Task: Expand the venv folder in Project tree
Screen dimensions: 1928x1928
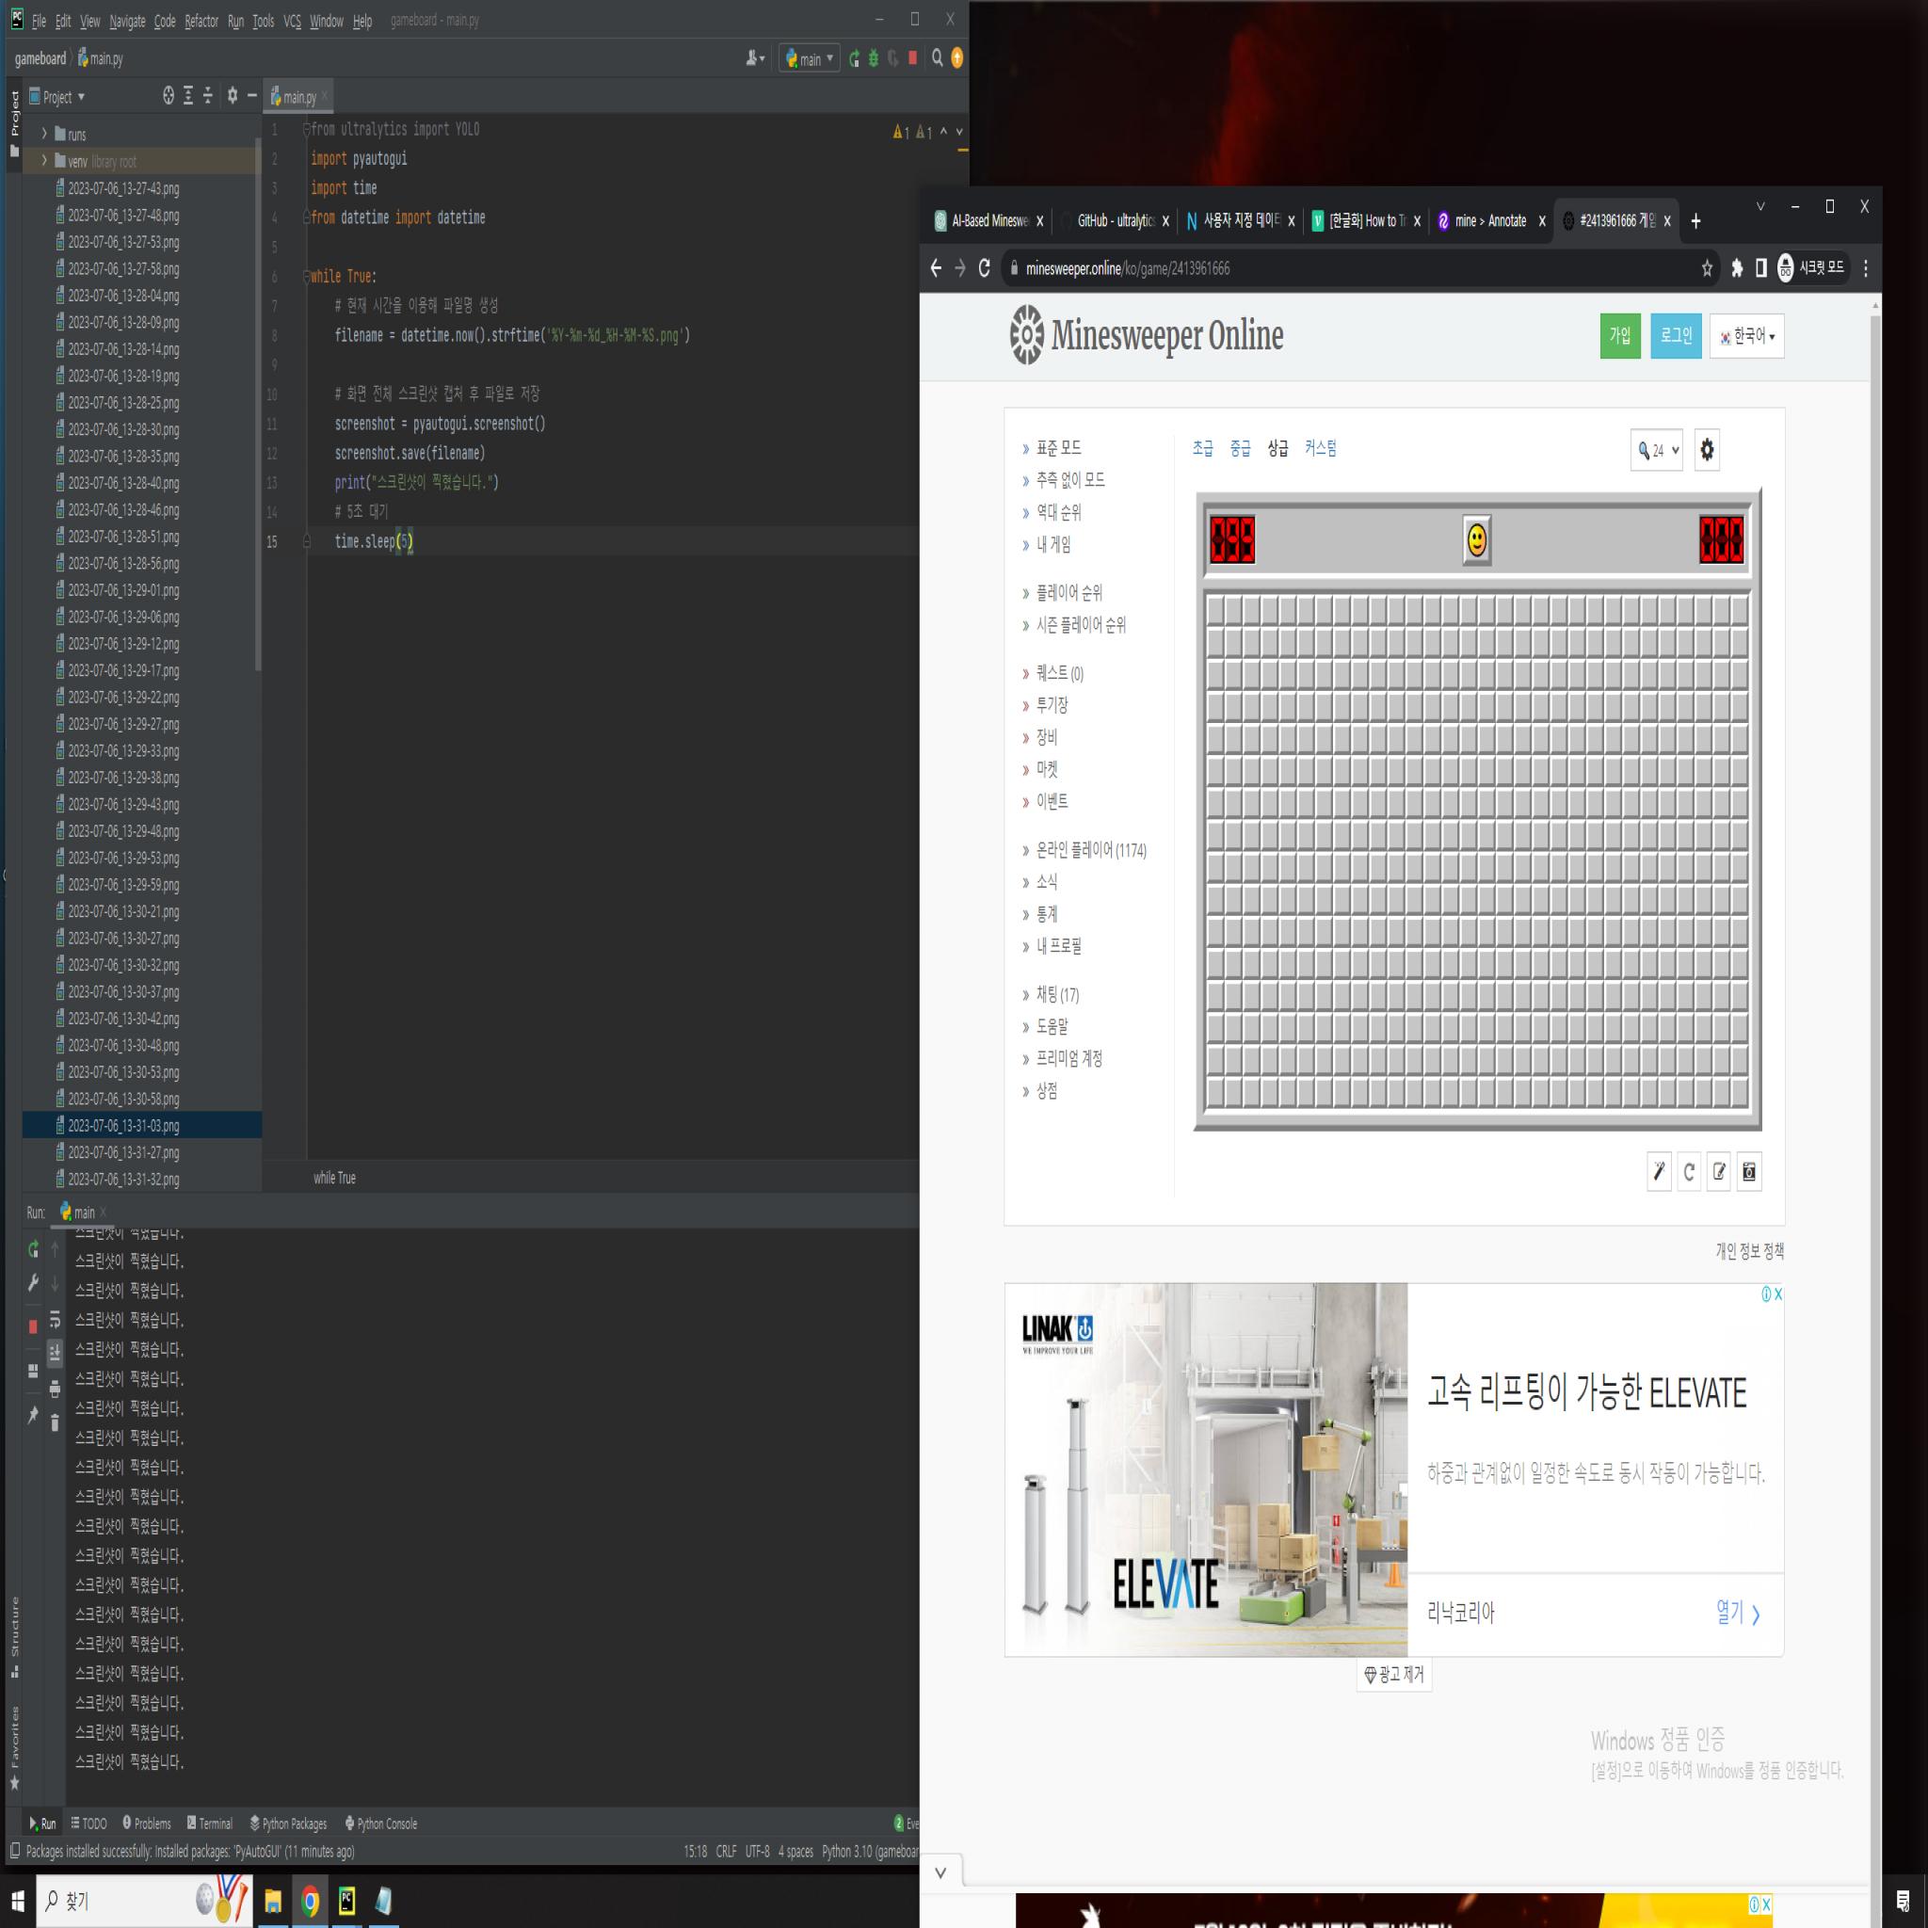Action: (44, 161)
